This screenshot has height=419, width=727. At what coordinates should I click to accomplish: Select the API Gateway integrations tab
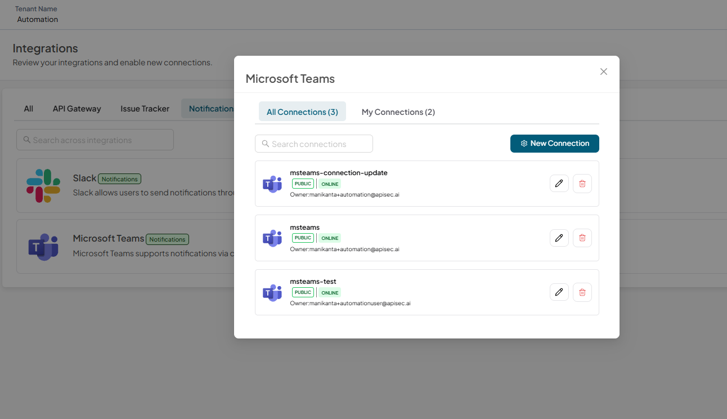(77, 109)
